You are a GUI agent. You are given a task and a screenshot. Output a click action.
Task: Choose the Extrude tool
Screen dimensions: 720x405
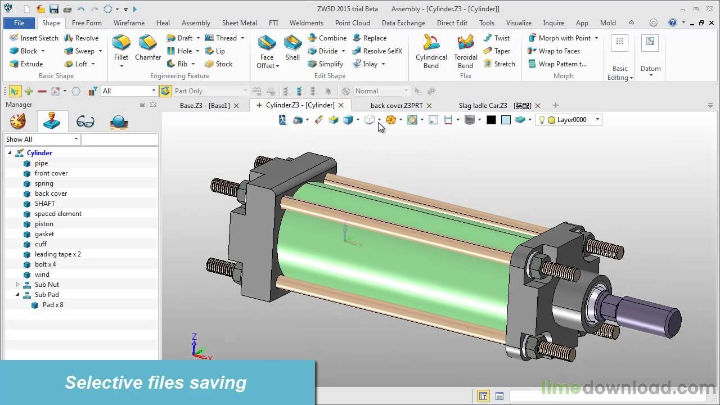pyautogui.click(x=26, y=64)
